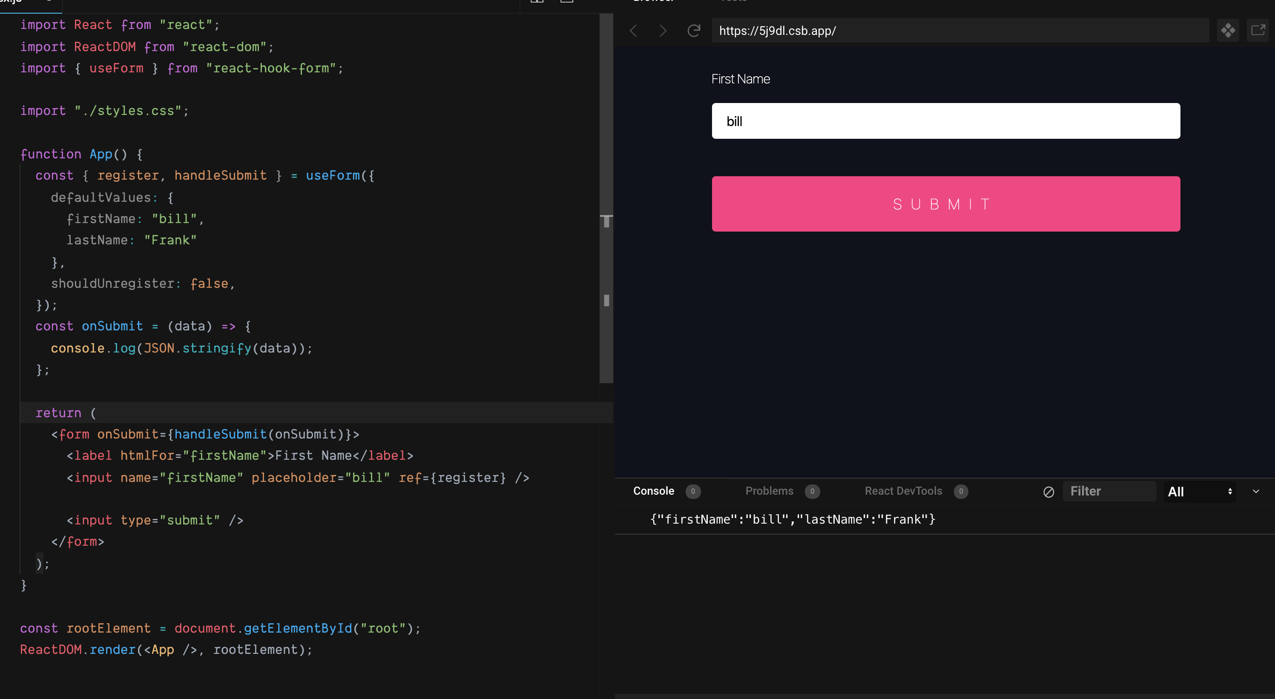Refresh the preview browser

point(694,31)
